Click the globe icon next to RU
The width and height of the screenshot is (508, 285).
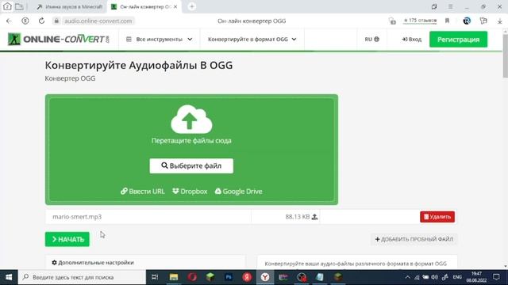tap(376, 39)
